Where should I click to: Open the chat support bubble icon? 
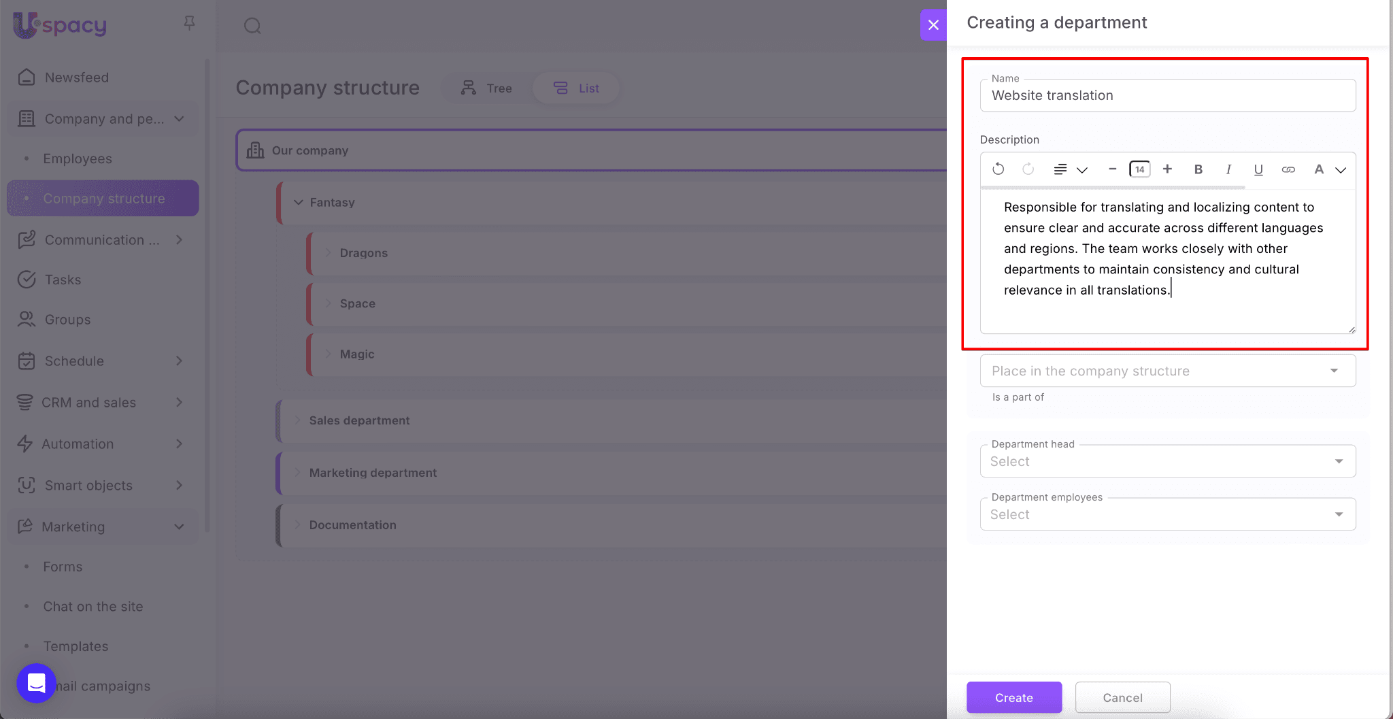click(x=36, y=683)
